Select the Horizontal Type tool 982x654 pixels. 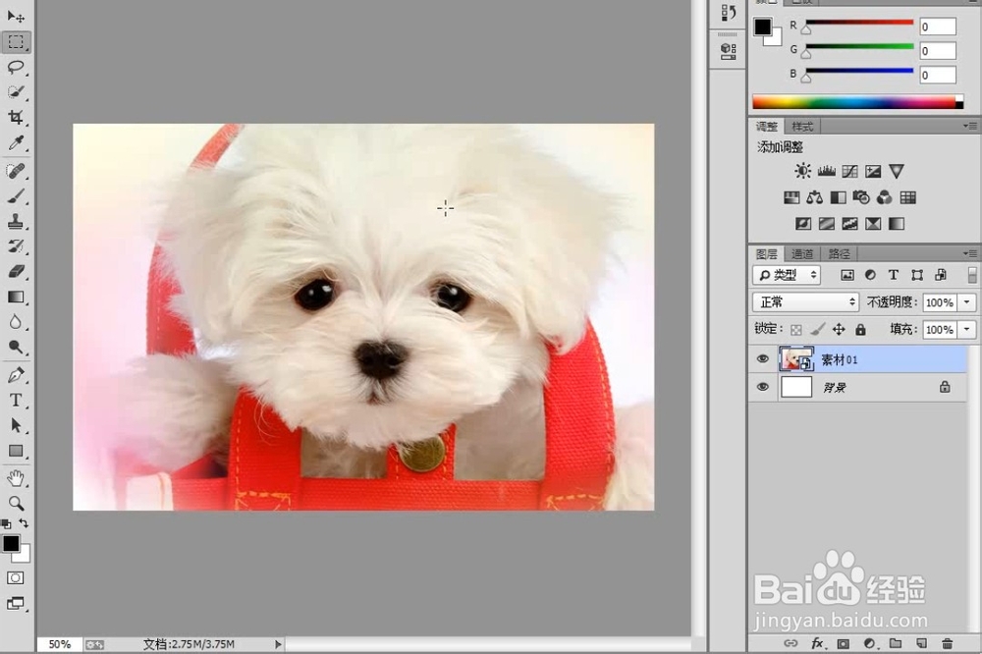click(x=16, y=400)
